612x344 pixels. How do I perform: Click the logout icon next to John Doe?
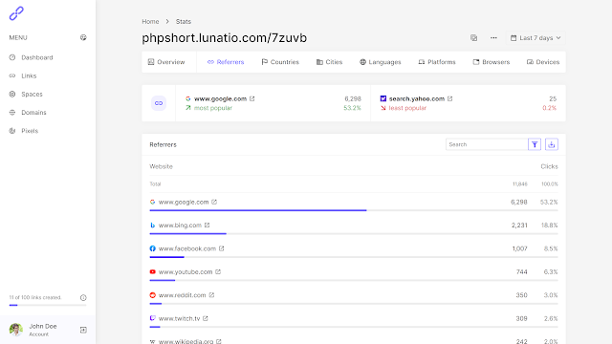(83, 330)
